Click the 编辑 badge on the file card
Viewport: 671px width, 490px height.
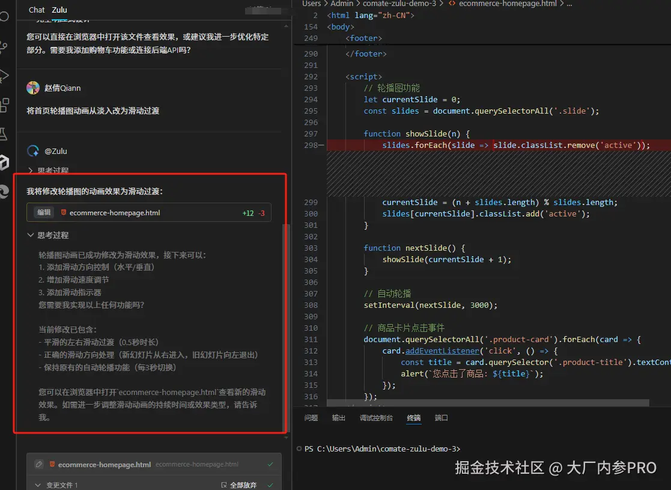pos(44,212)
